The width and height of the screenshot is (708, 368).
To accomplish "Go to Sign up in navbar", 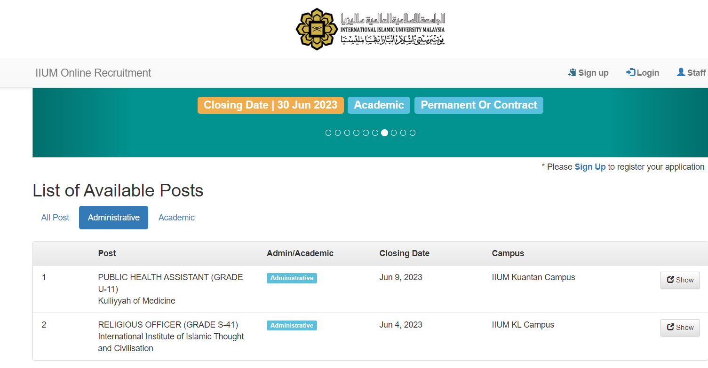I will click(589, 72).
